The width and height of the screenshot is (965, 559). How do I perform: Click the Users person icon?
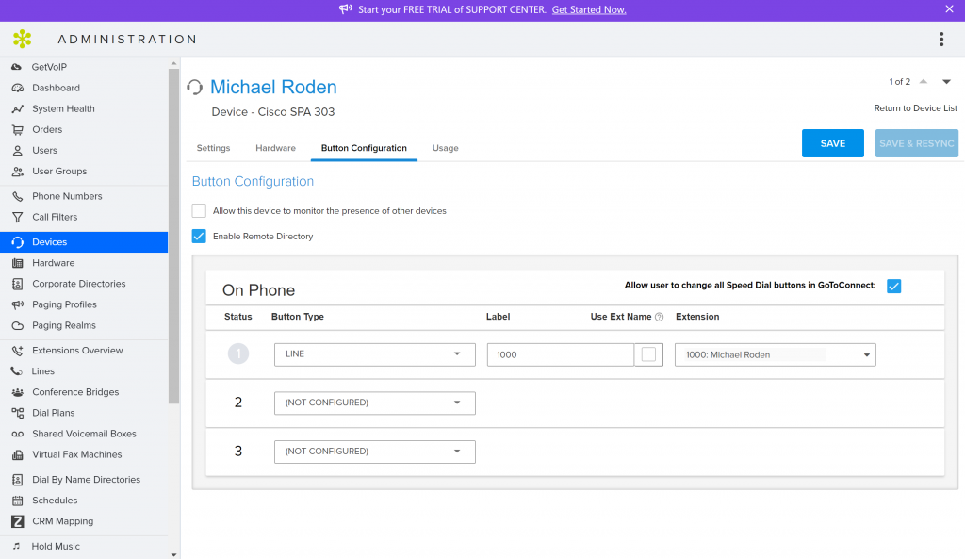[17, 150]
